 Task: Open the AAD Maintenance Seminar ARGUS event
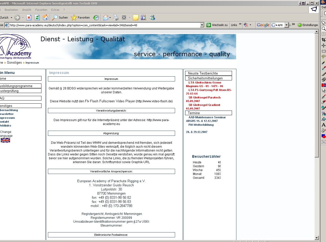(x=206, y=119)
